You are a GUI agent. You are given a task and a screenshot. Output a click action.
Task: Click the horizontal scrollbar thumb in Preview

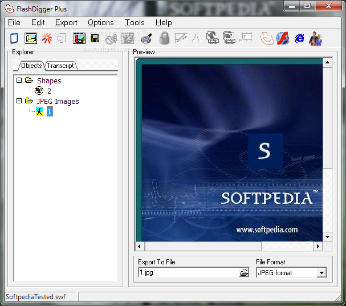(x=203, y=246)
